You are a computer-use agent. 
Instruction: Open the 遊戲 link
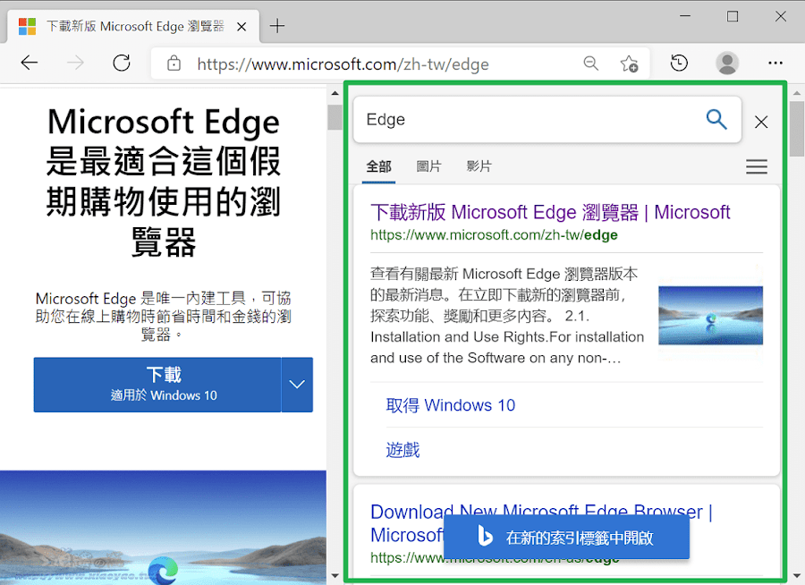pos(402,450)
